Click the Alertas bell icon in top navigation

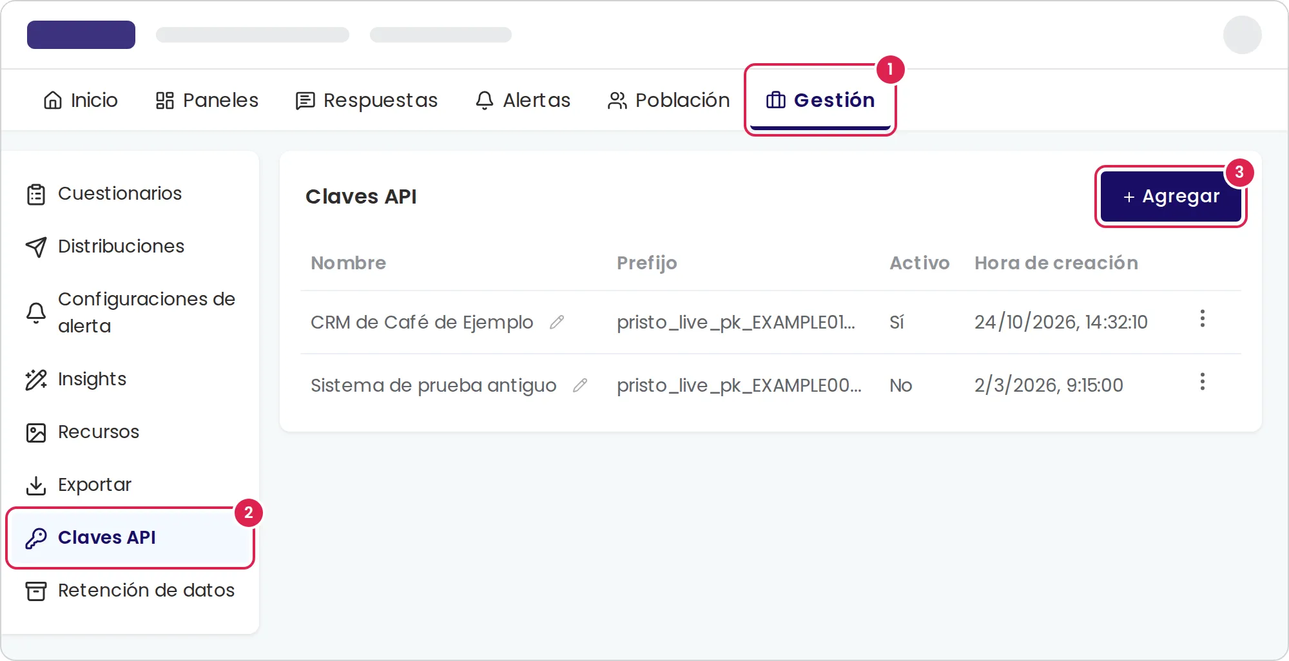(485, 101)
